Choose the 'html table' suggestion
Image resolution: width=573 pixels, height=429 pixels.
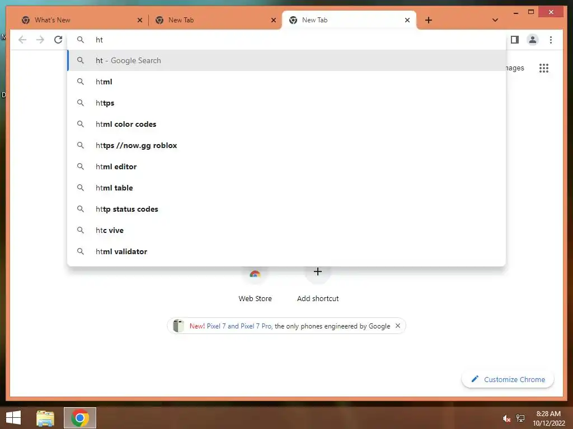point(287,188)
